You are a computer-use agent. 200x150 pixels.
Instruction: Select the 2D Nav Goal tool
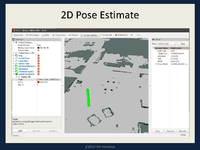click(106, 35)
